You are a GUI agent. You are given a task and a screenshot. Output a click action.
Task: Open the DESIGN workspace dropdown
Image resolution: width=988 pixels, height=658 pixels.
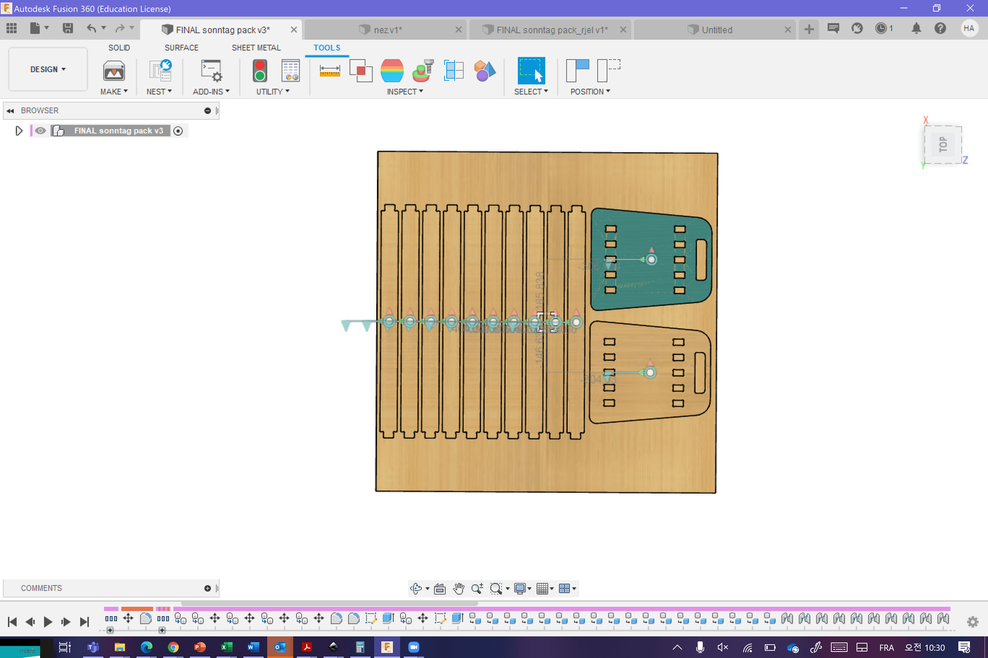[48, 69]
